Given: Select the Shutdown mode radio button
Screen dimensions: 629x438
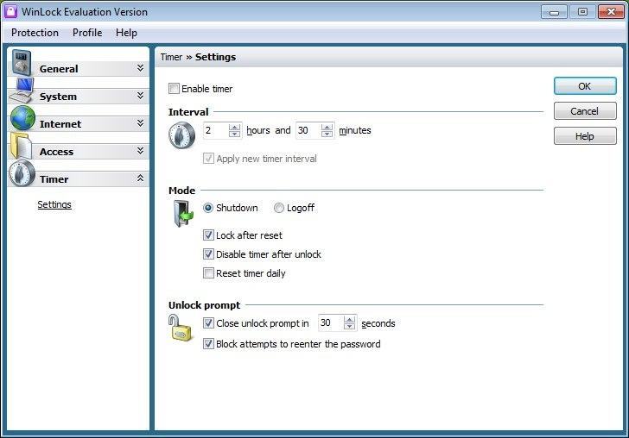Looking at the screenshot, I should (207, 208).
